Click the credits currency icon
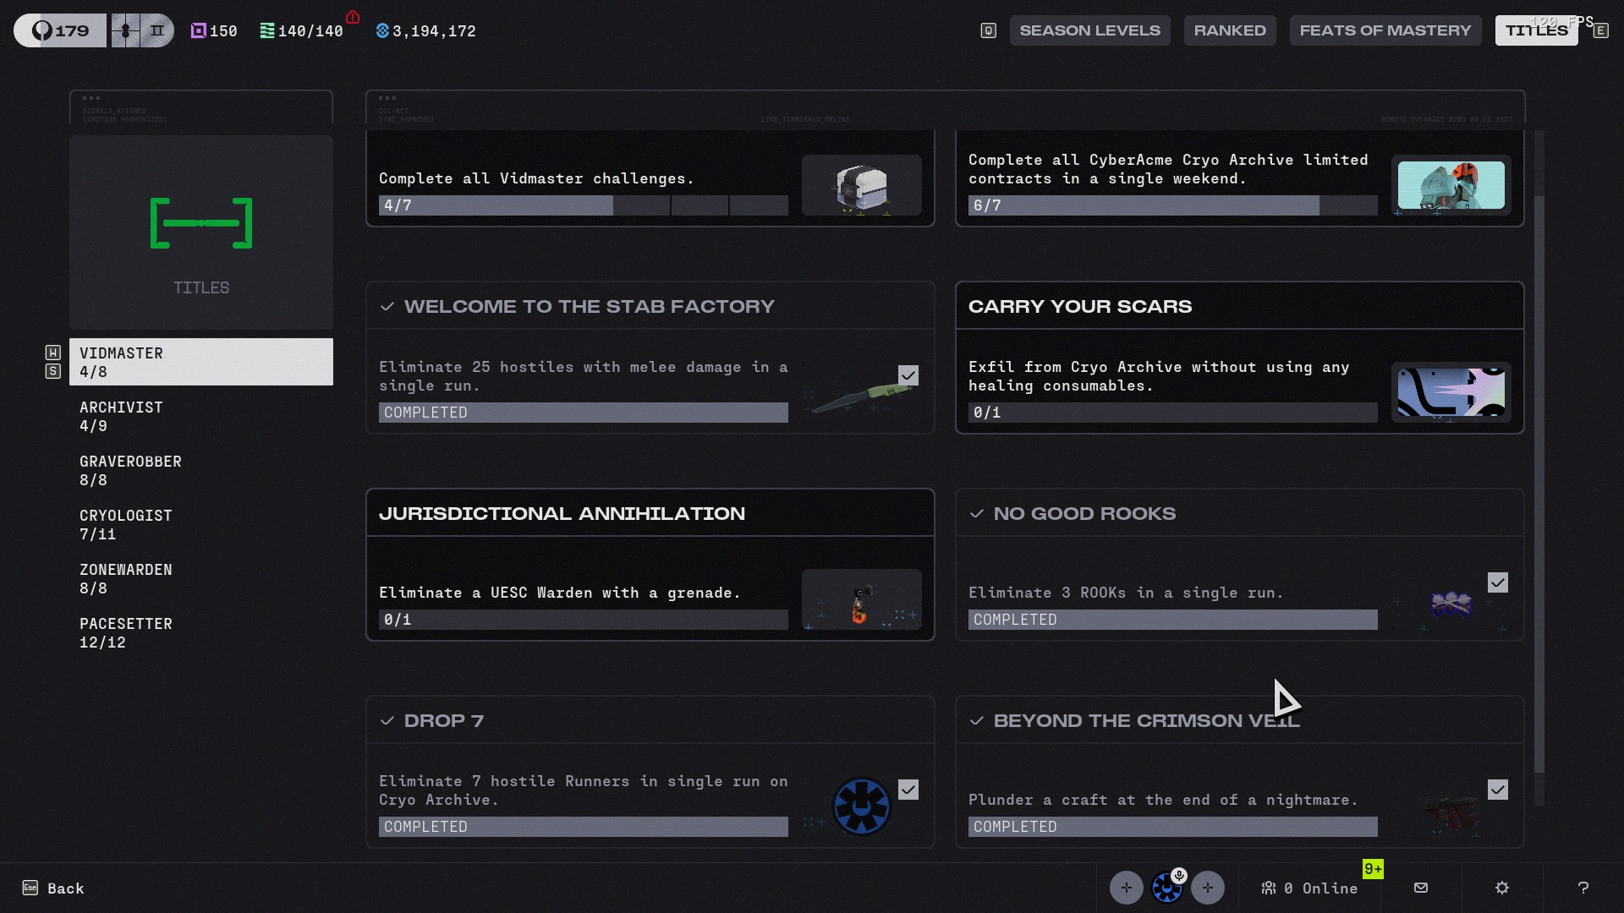 [382, 31]
